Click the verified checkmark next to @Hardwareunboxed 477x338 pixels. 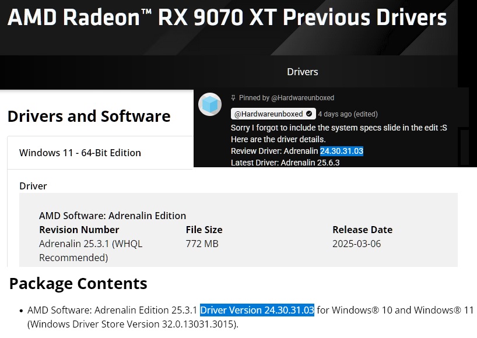tap(309, 114)
